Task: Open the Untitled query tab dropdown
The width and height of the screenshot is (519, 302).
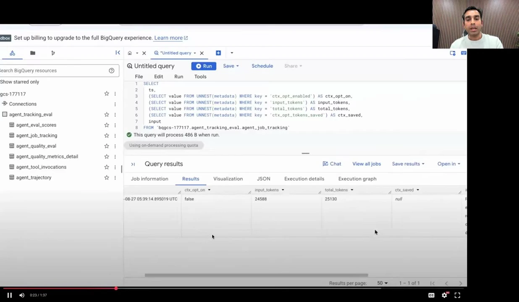Action: click(194, 53)
